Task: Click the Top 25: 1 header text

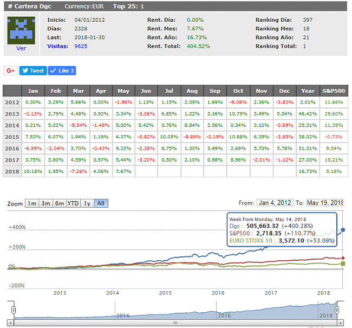Action: [x=128, y=7]
